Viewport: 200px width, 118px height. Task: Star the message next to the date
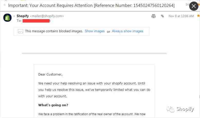click(198, 16)
